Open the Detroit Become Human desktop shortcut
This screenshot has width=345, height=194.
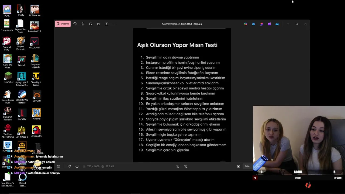point(23,180)
